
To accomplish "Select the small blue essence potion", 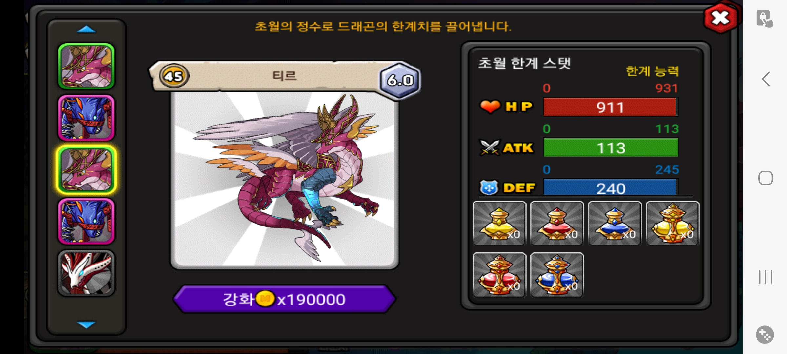I will [615, 223].
